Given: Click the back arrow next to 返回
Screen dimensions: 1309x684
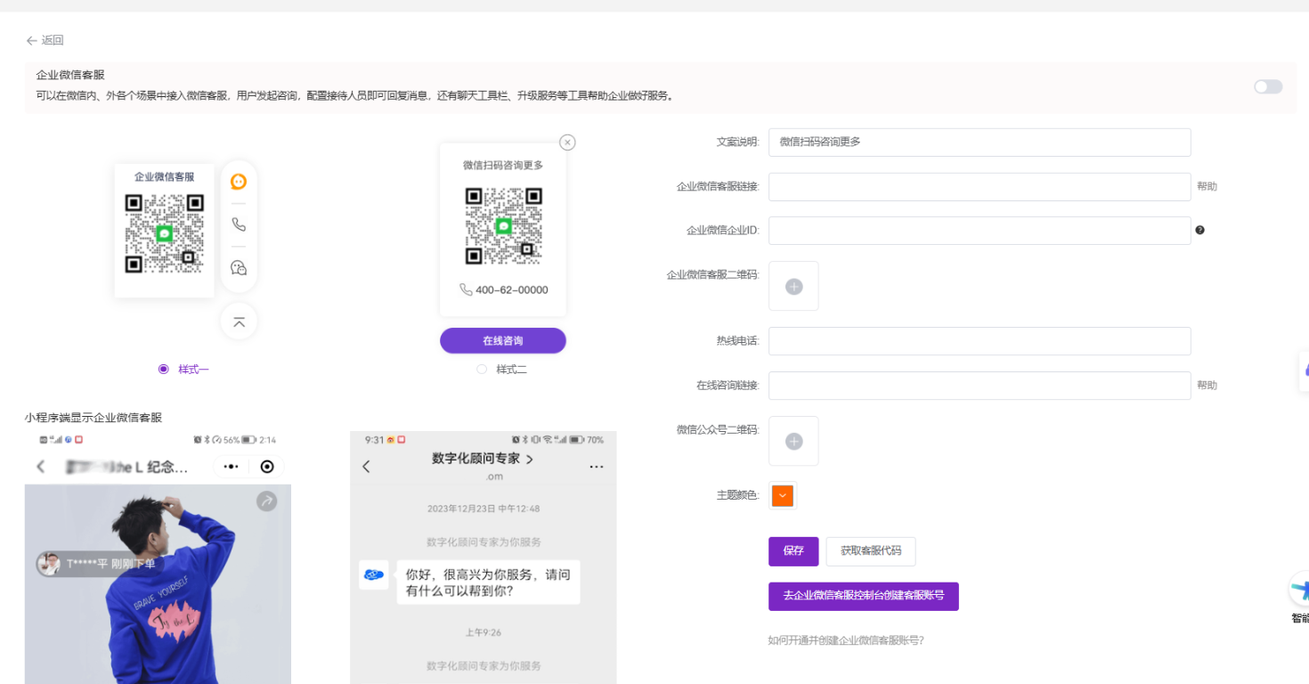Looking at the screenshot, I should coord(32,40).
